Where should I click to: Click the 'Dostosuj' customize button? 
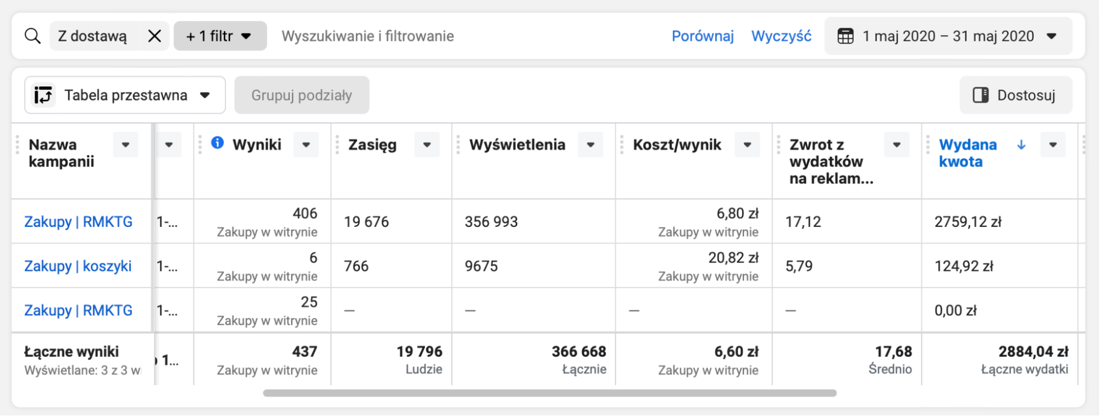(1015, 95)
